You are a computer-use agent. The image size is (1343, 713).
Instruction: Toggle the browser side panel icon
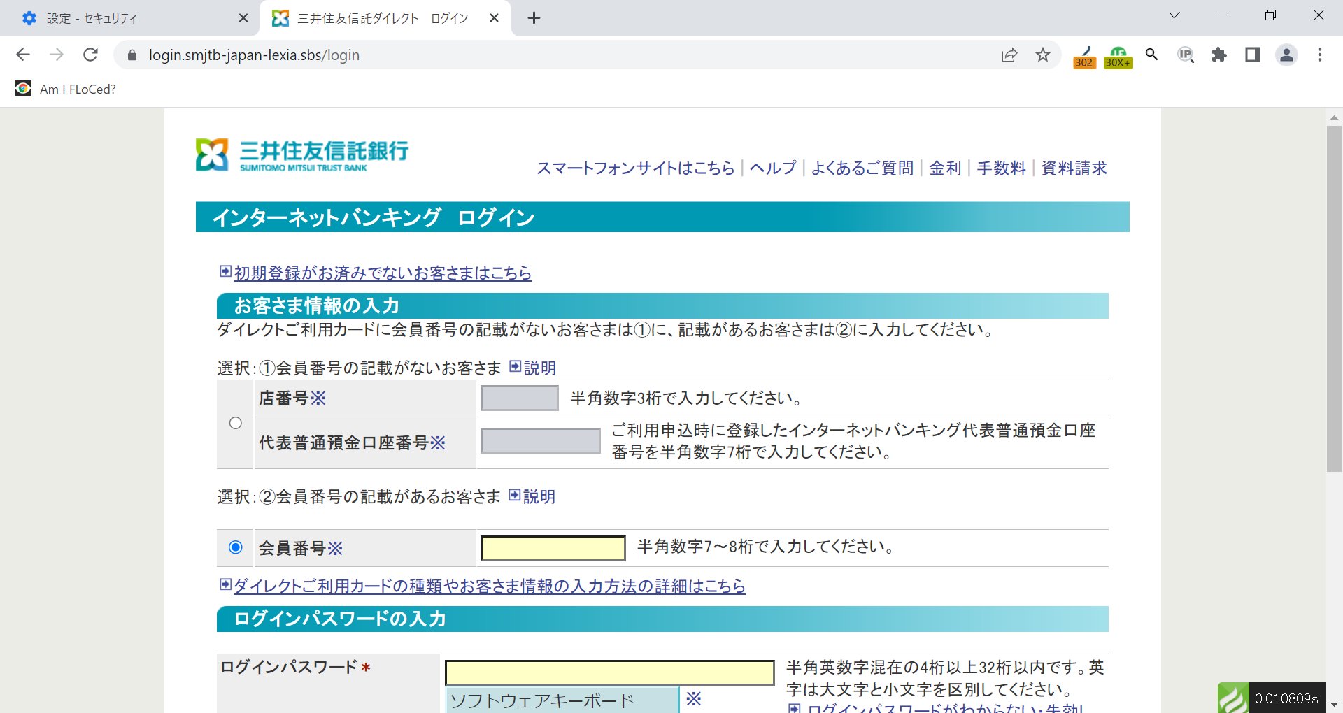pos(1253,55)
